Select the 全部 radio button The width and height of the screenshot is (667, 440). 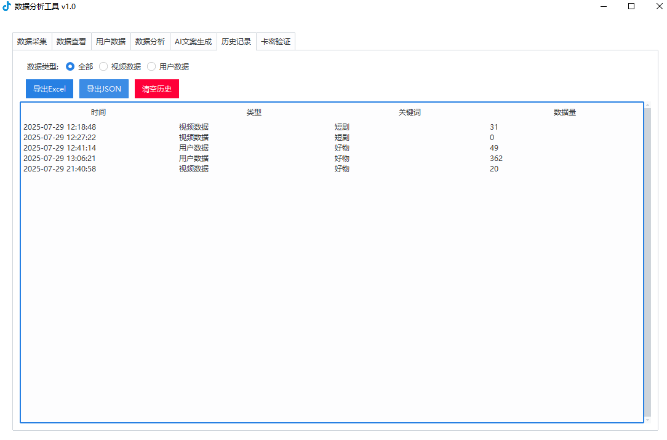[x=70, y=66]
